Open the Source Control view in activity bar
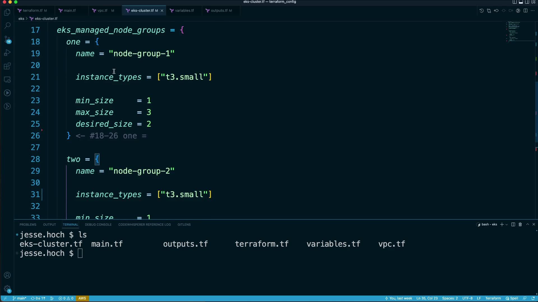The image size is (538, 302). click(7, 39)
